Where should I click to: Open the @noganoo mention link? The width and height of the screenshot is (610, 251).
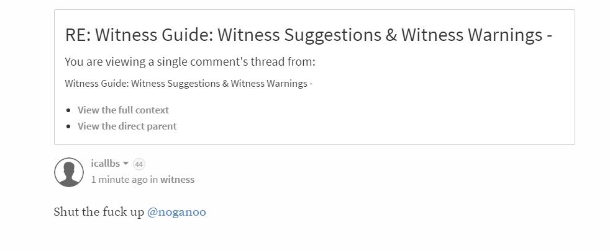176,212
